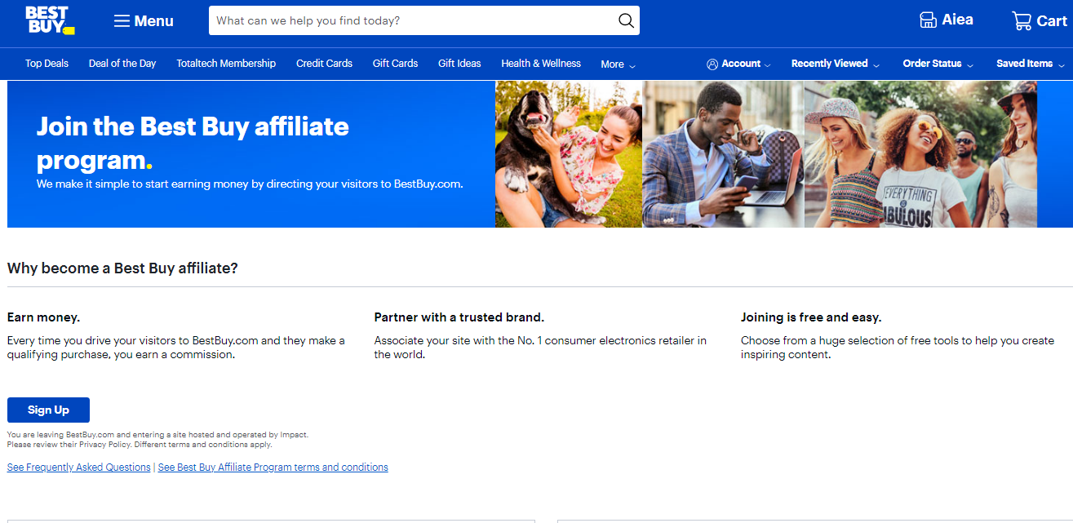Open Totaltech Membership page
This screenshot has width=1073, height=523.
(226, 64)
